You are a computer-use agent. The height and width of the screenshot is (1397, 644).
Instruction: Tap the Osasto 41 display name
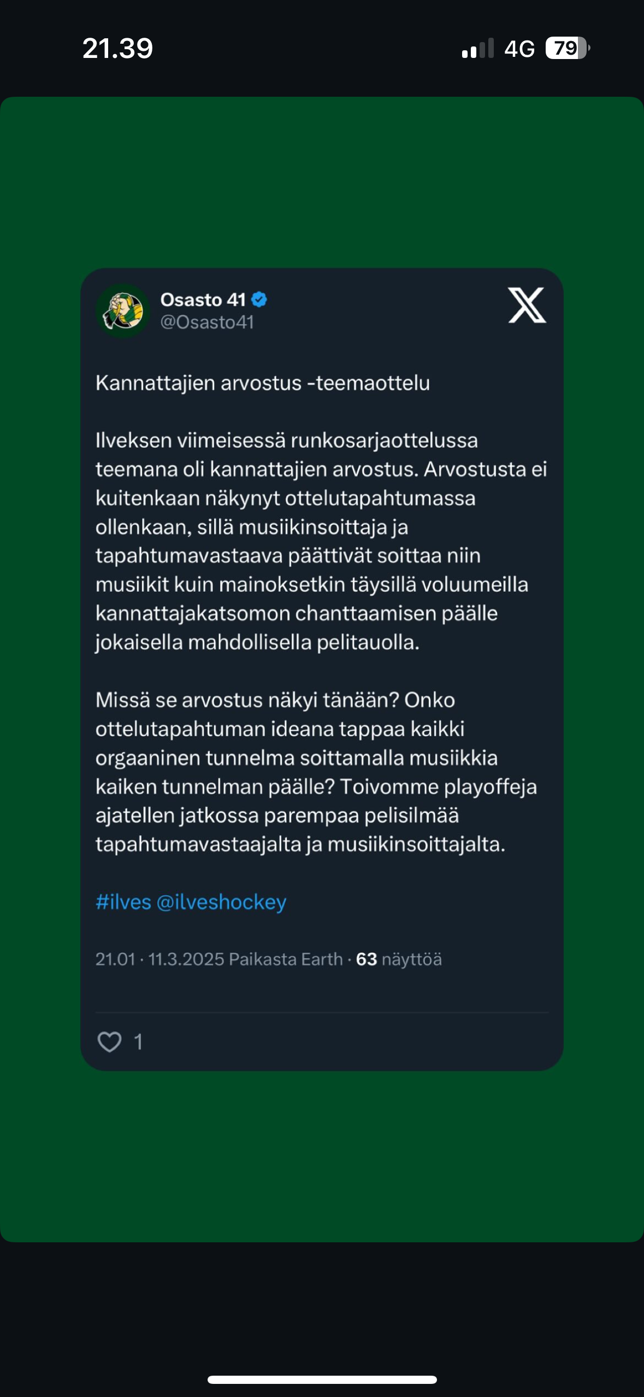[203, 300]
